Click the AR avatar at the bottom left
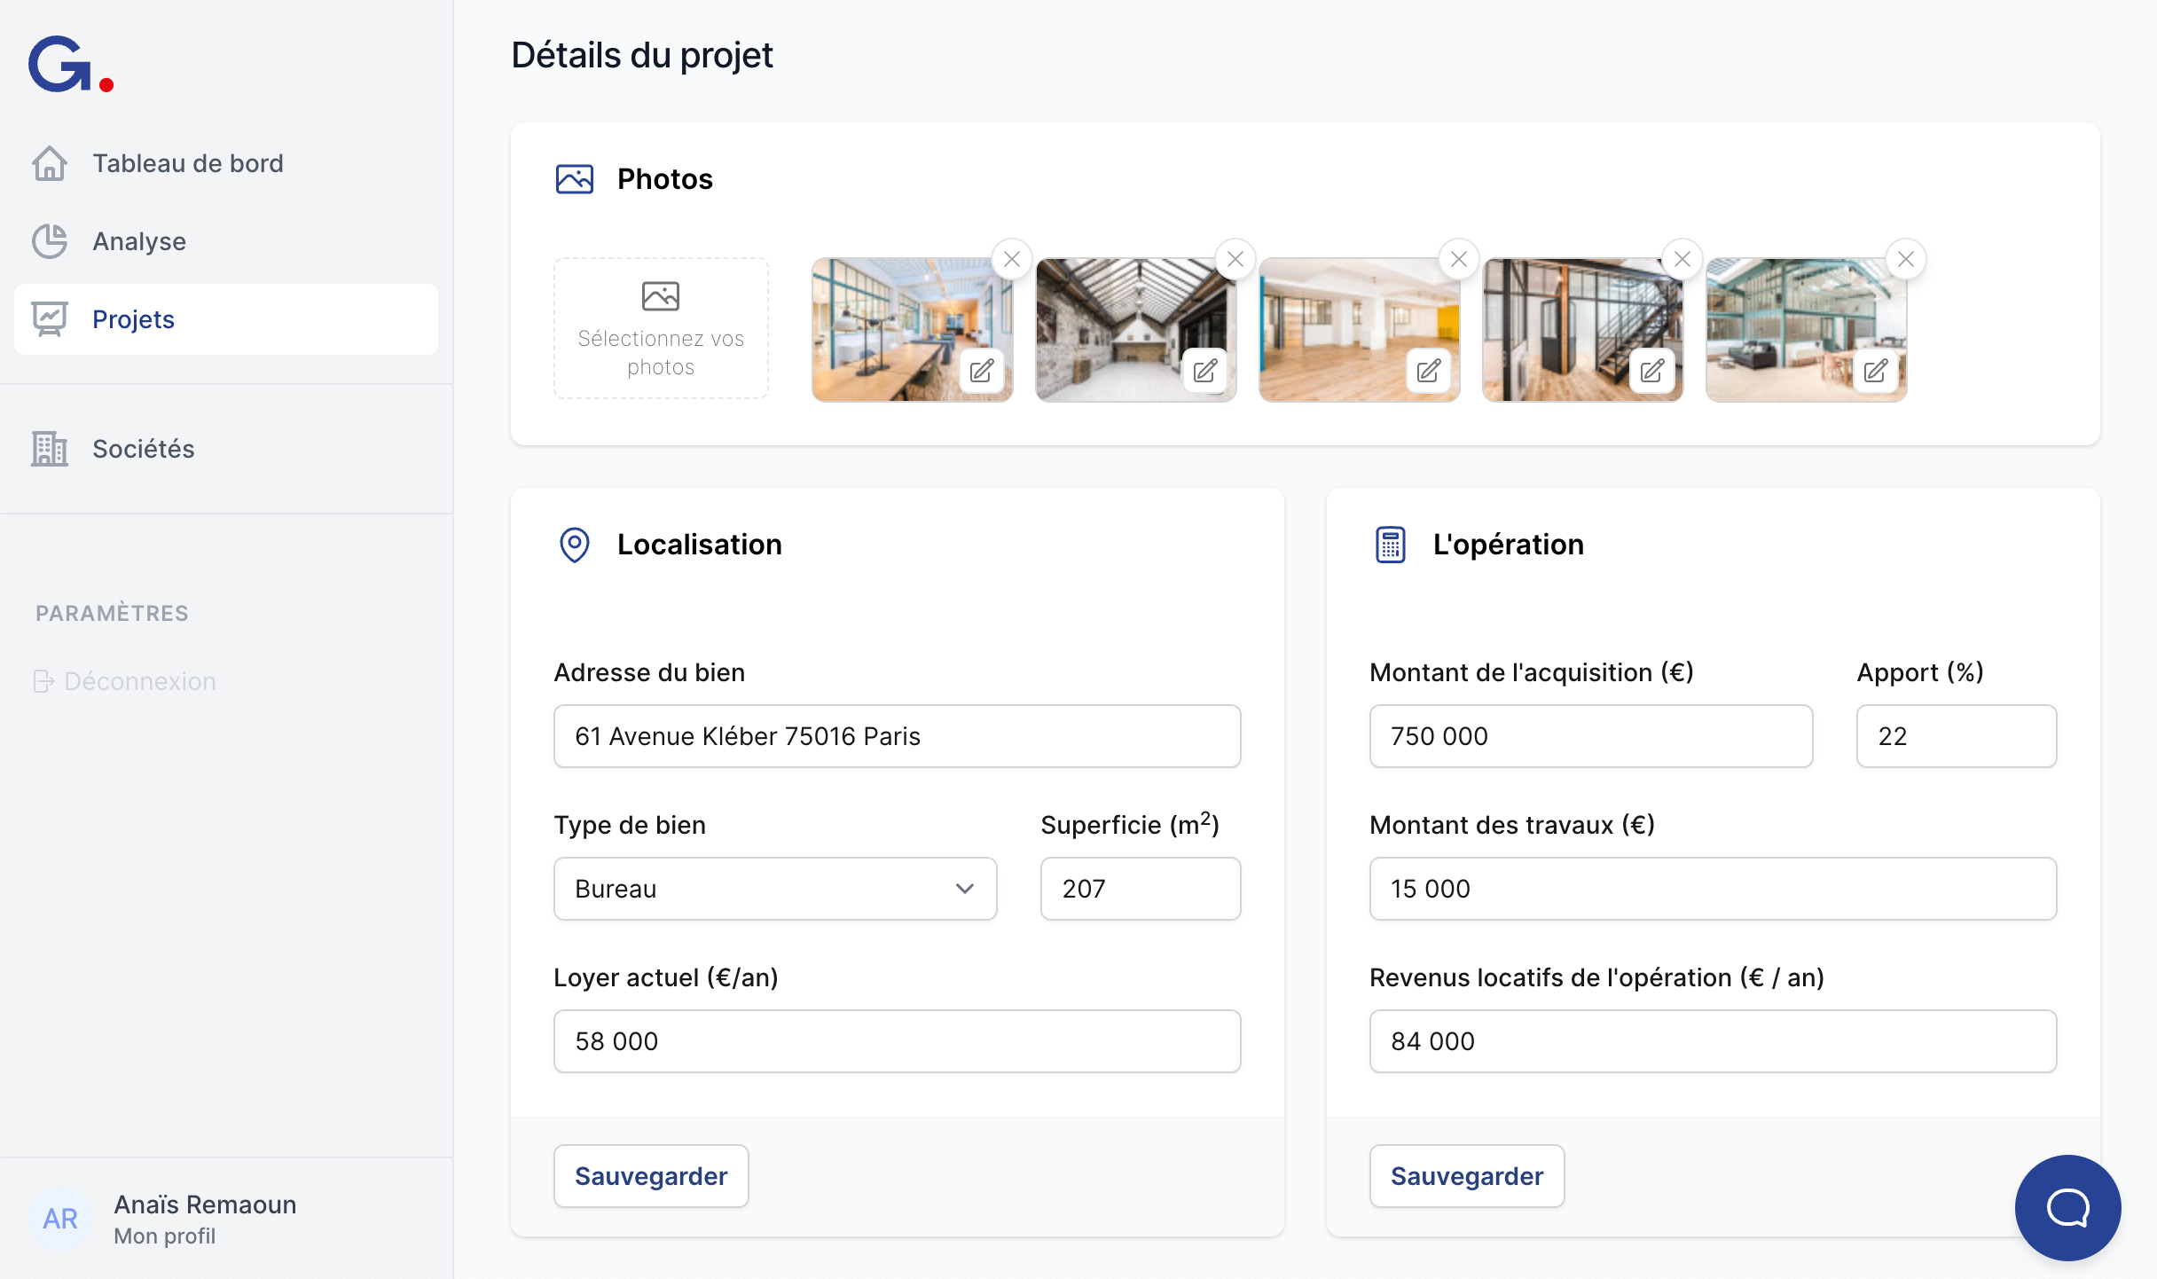 (x=61, y=1219)
